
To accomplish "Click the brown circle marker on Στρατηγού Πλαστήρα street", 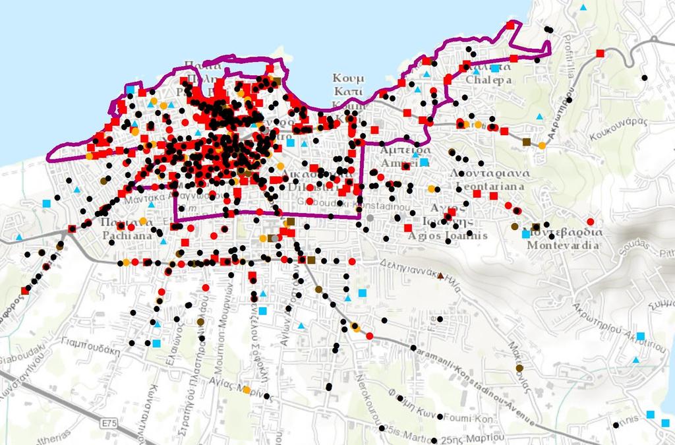I will 200,322.
